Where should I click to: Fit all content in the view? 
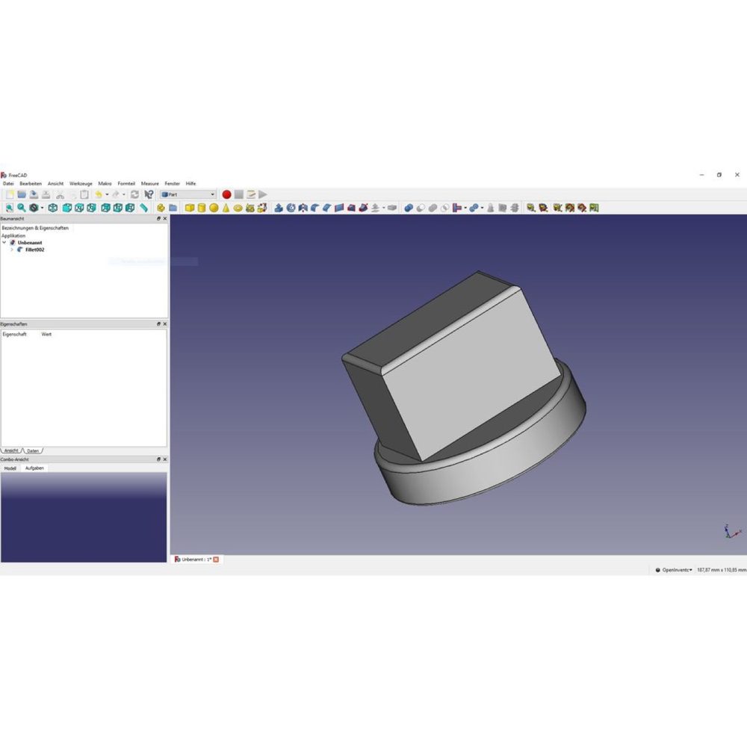click(10, 208)
